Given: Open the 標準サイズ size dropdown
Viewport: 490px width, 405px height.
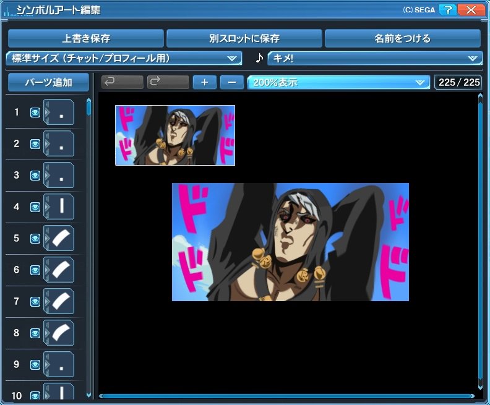Looking at the screenshot, I should [124, 58].
